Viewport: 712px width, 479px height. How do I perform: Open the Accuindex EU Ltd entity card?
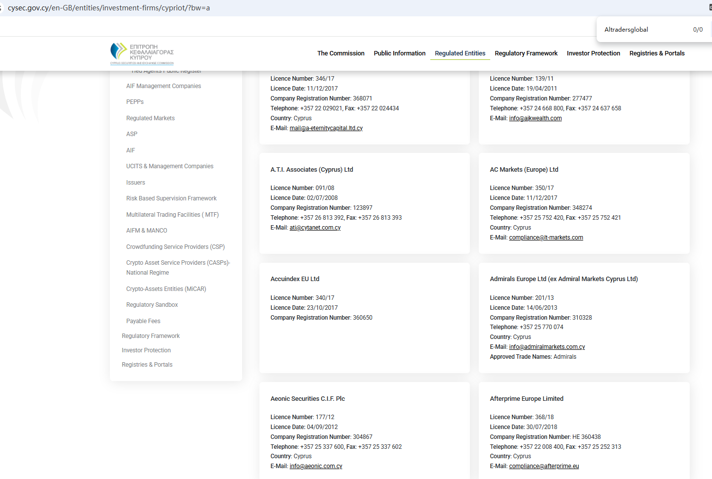295,279
